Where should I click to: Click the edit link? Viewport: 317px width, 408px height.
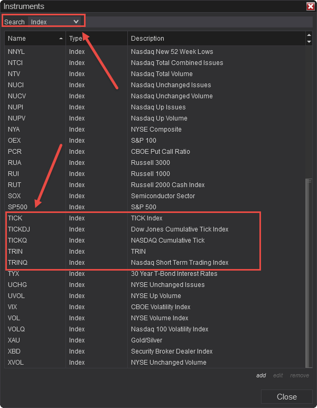[x=278, y=375]
